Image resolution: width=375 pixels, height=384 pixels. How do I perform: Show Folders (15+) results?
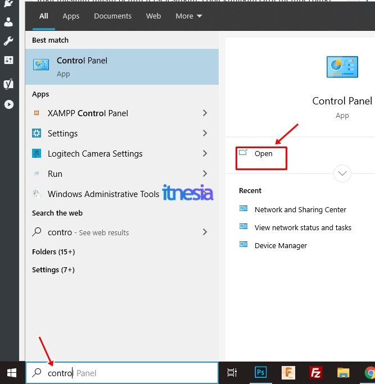(53, 252)
